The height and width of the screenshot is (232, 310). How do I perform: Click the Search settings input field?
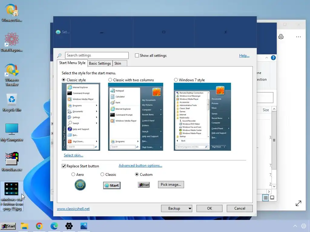[97, 56]
